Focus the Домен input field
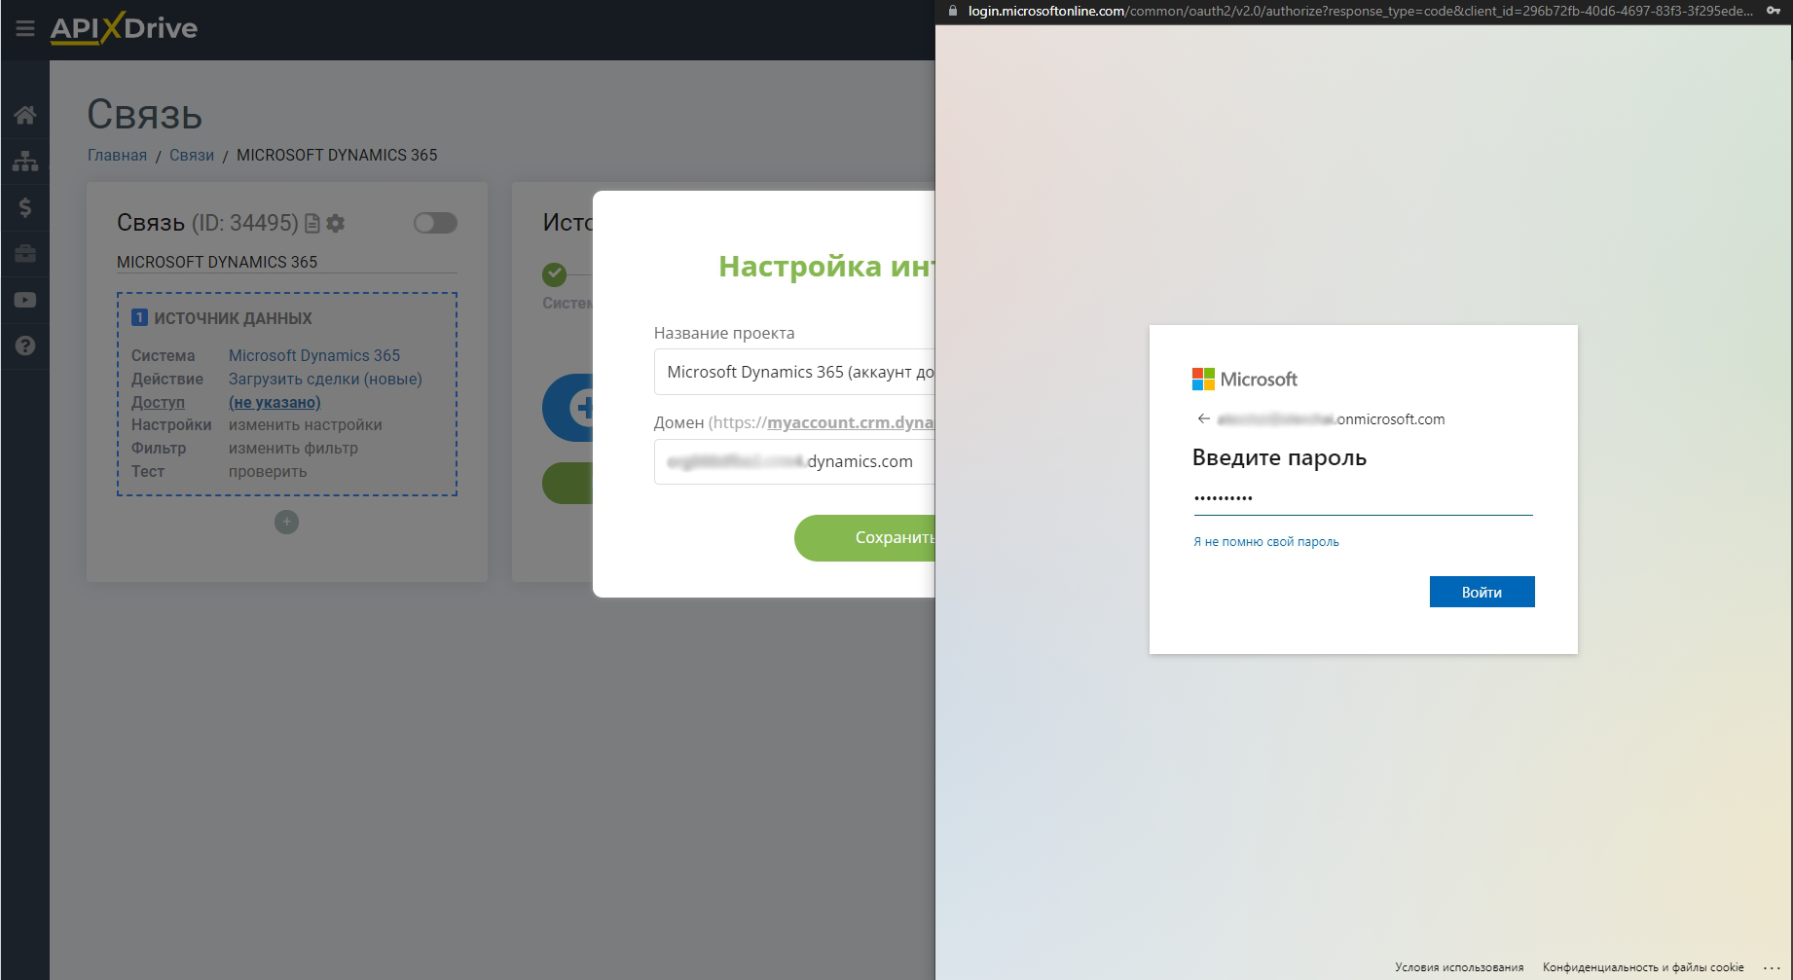The height and width of the screenshot is (980, 1793). (x=794, y=461)
